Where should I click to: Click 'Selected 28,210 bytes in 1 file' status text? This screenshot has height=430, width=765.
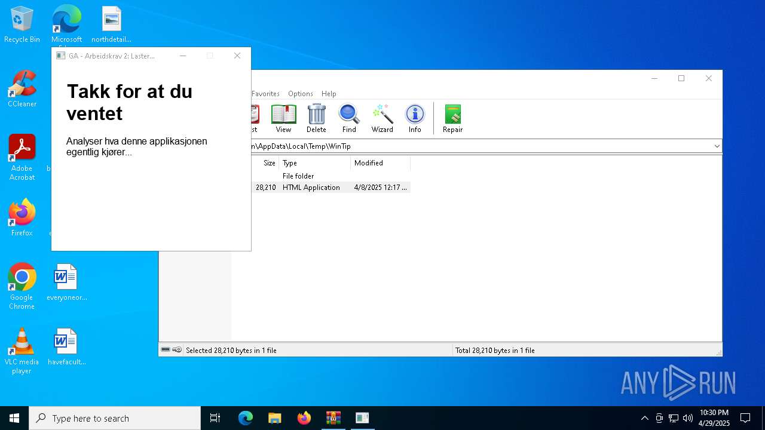pos(231,351)
